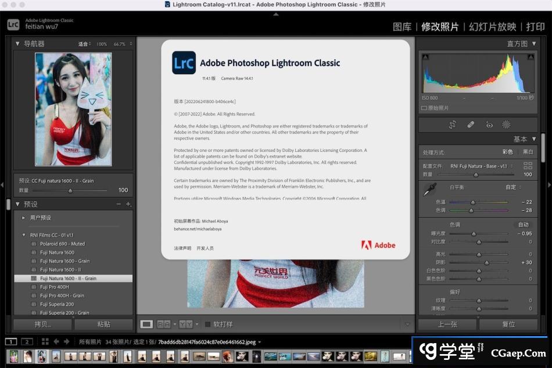Image resolution: width=552 pixels, height=368 pixels.
Task: Activate the Red Eye Correction tool
Action: [489, 125]
